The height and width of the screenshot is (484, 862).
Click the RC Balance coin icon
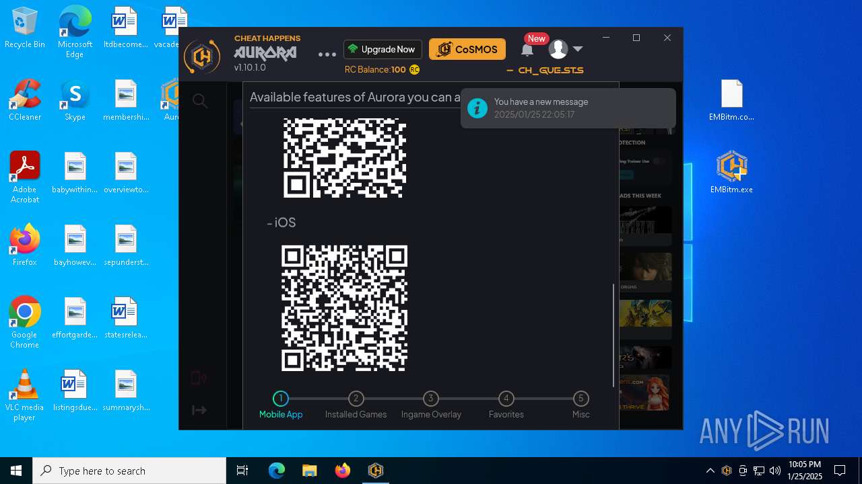[x=414, y=69]
